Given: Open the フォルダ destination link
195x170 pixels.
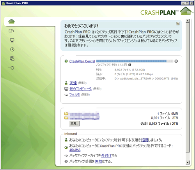Looking at the screenshot, I should tap(74, 95).
